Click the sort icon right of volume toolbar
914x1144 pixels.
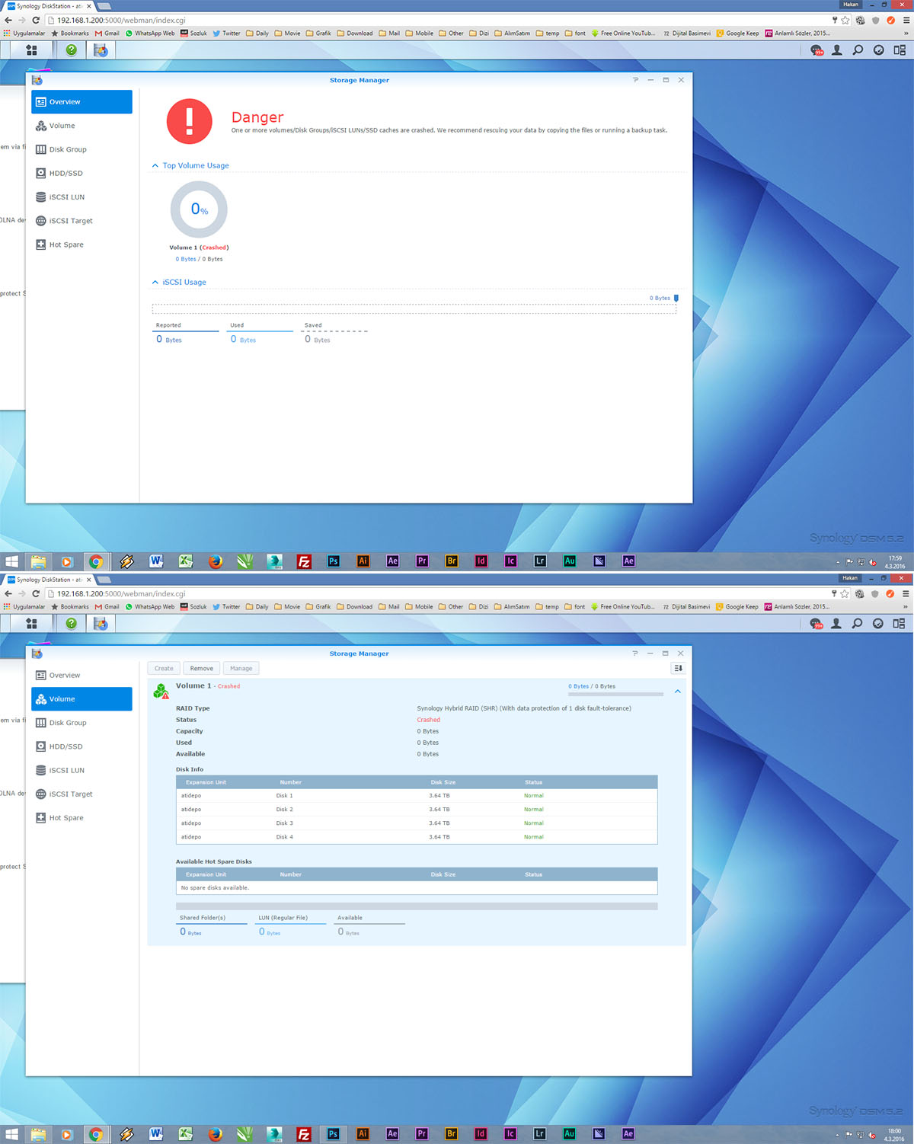[x=678, y=669]
